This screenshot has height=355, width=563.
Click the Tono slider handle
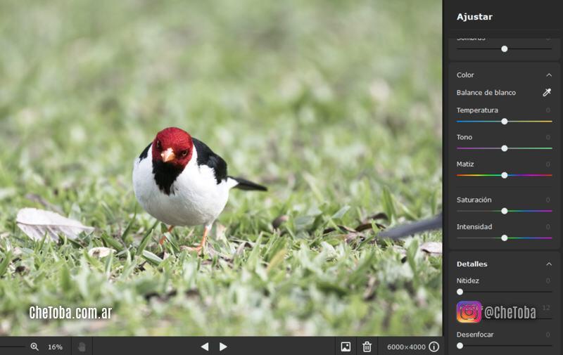coord(505,148)
